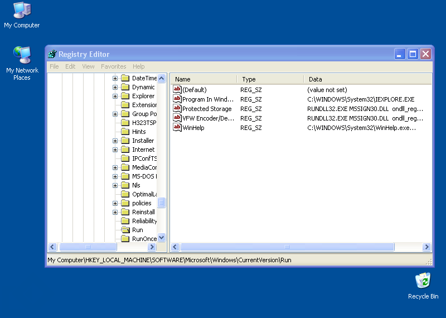Image resolution: width=446 pixels, height=318 pixels.
Task: Select the policies key label
Action: click(x=142, y=203)
